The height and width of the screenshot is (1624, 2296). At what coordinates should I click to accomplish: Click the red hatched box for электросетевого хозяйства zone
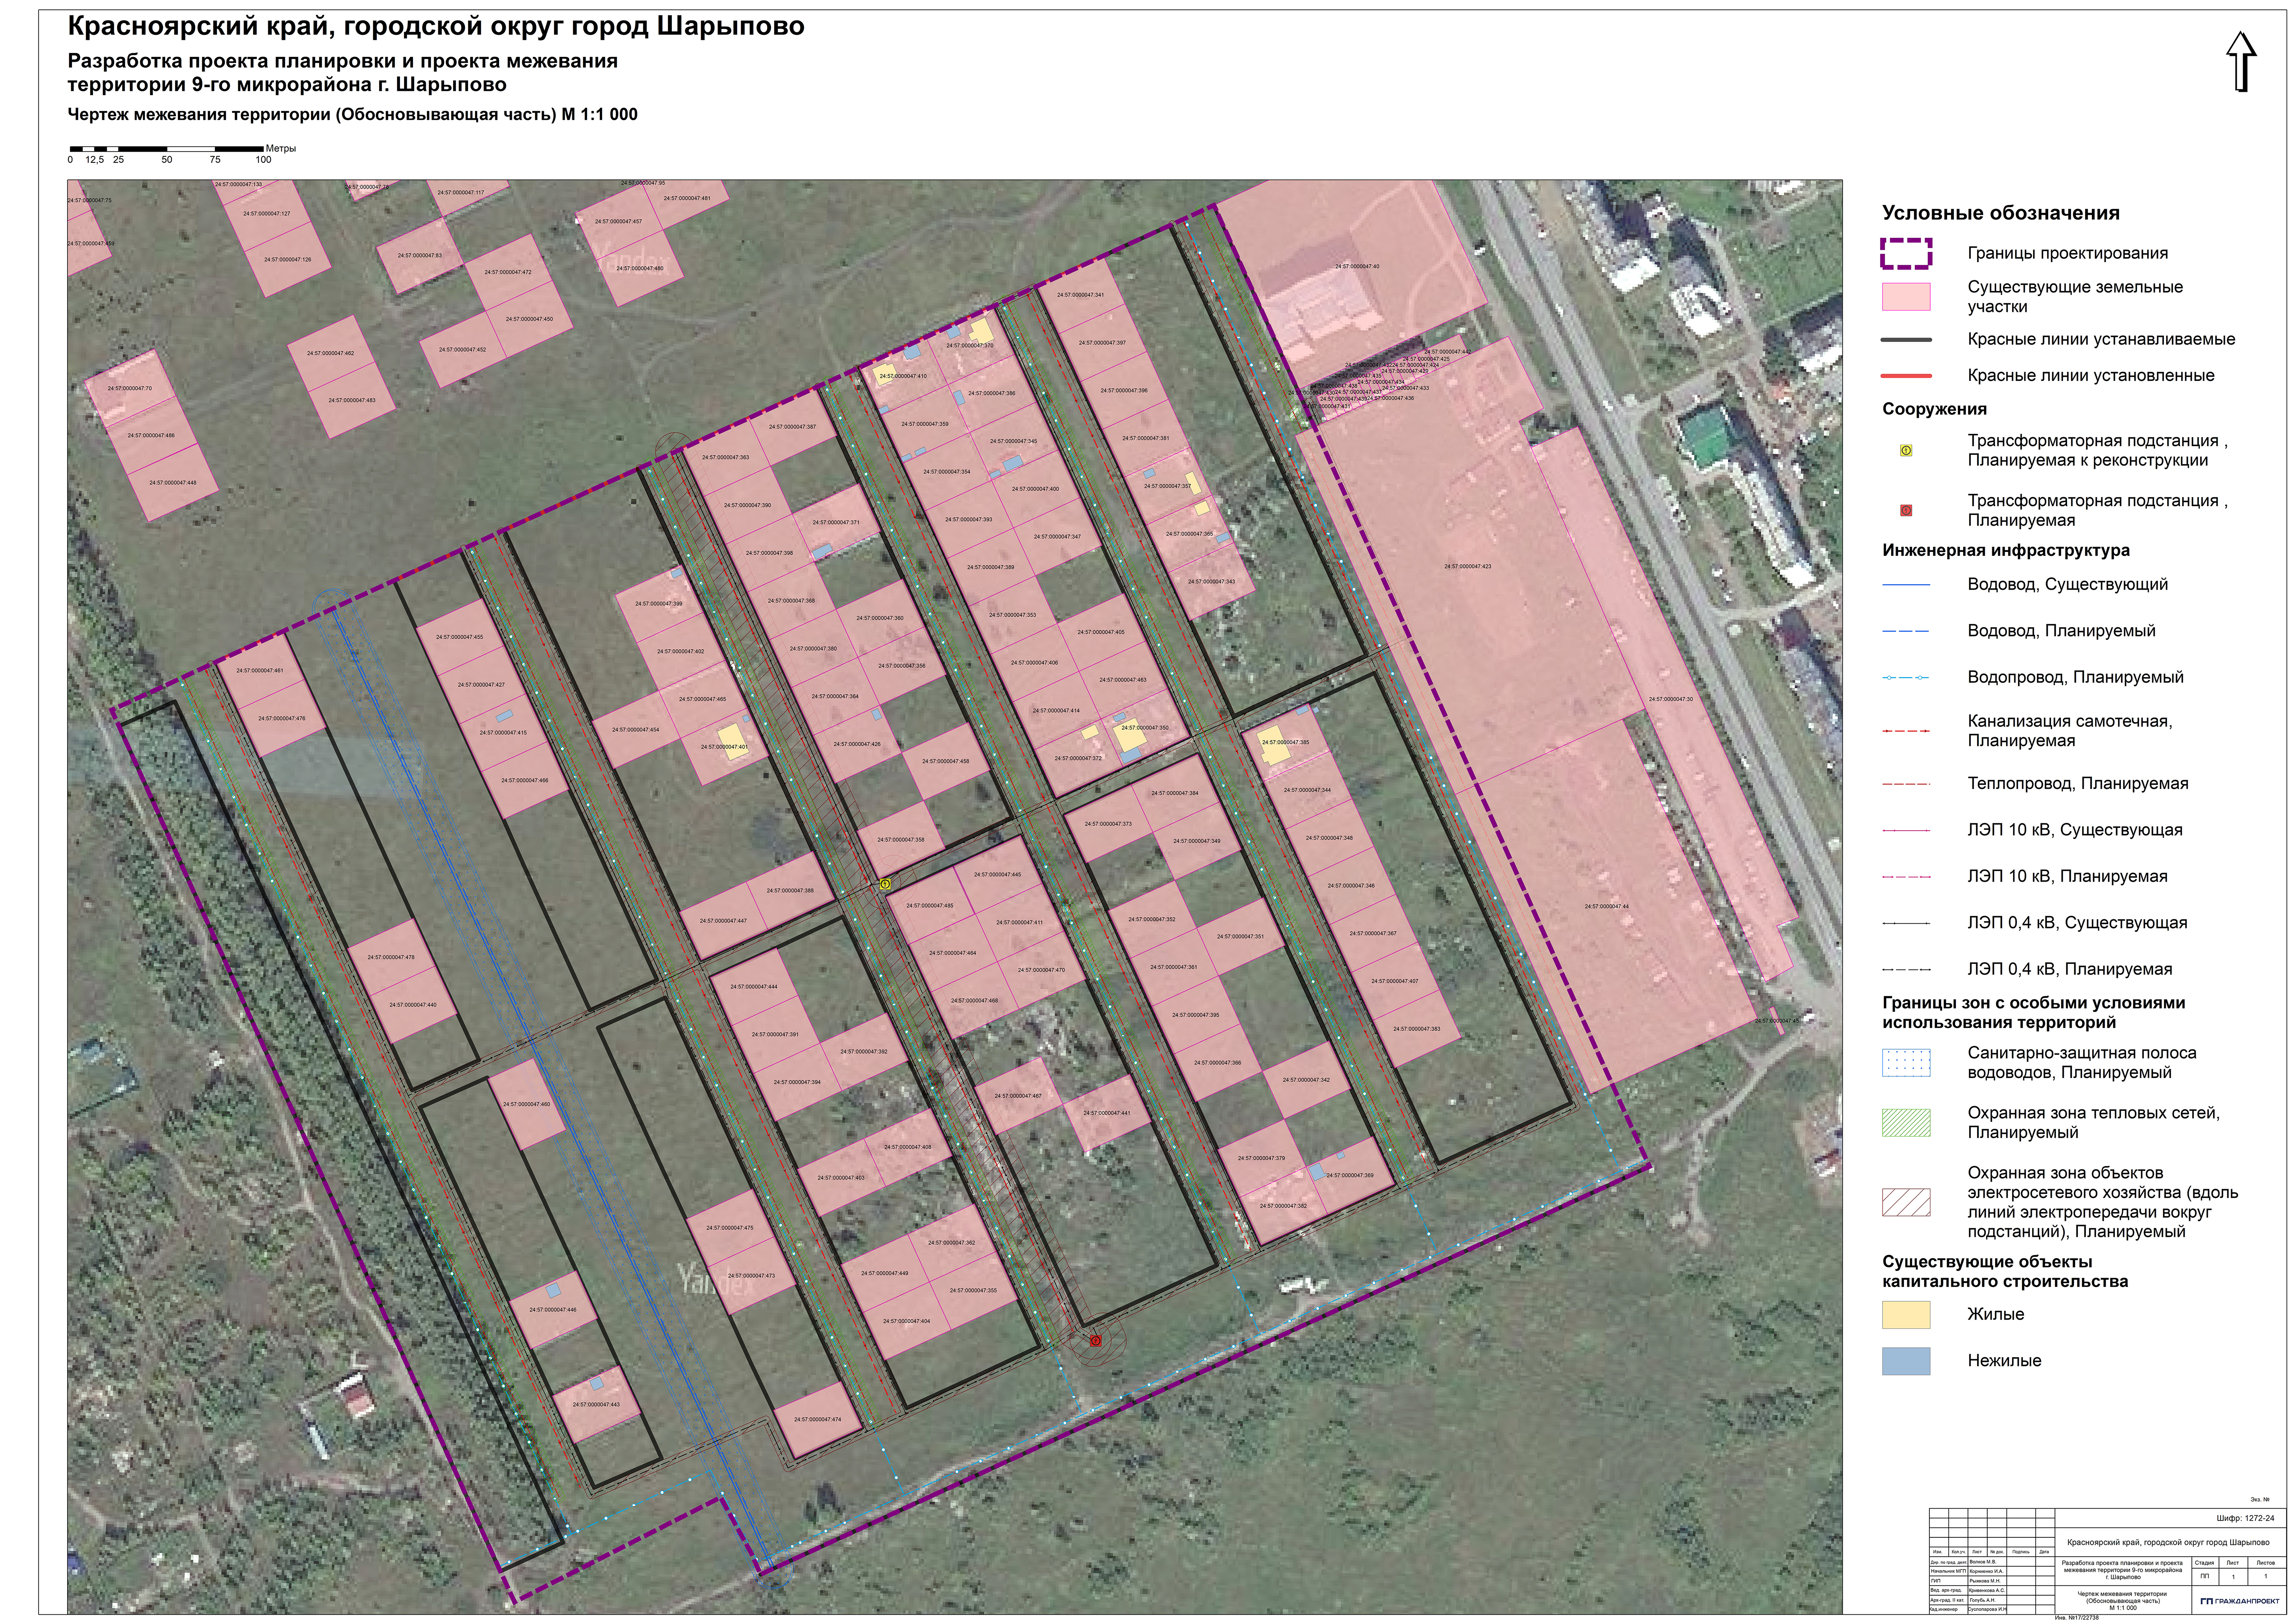(1906, 1202)
